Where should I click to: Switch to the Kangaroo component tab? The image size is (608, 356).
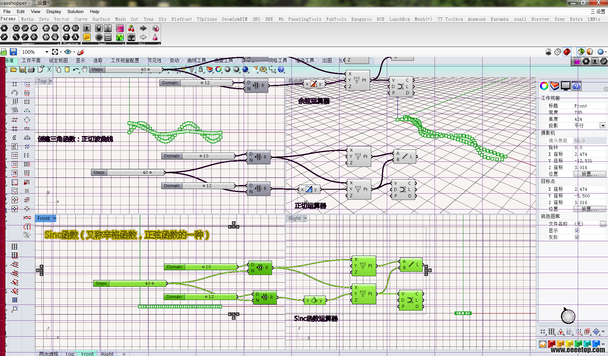[x=361, y=19]
